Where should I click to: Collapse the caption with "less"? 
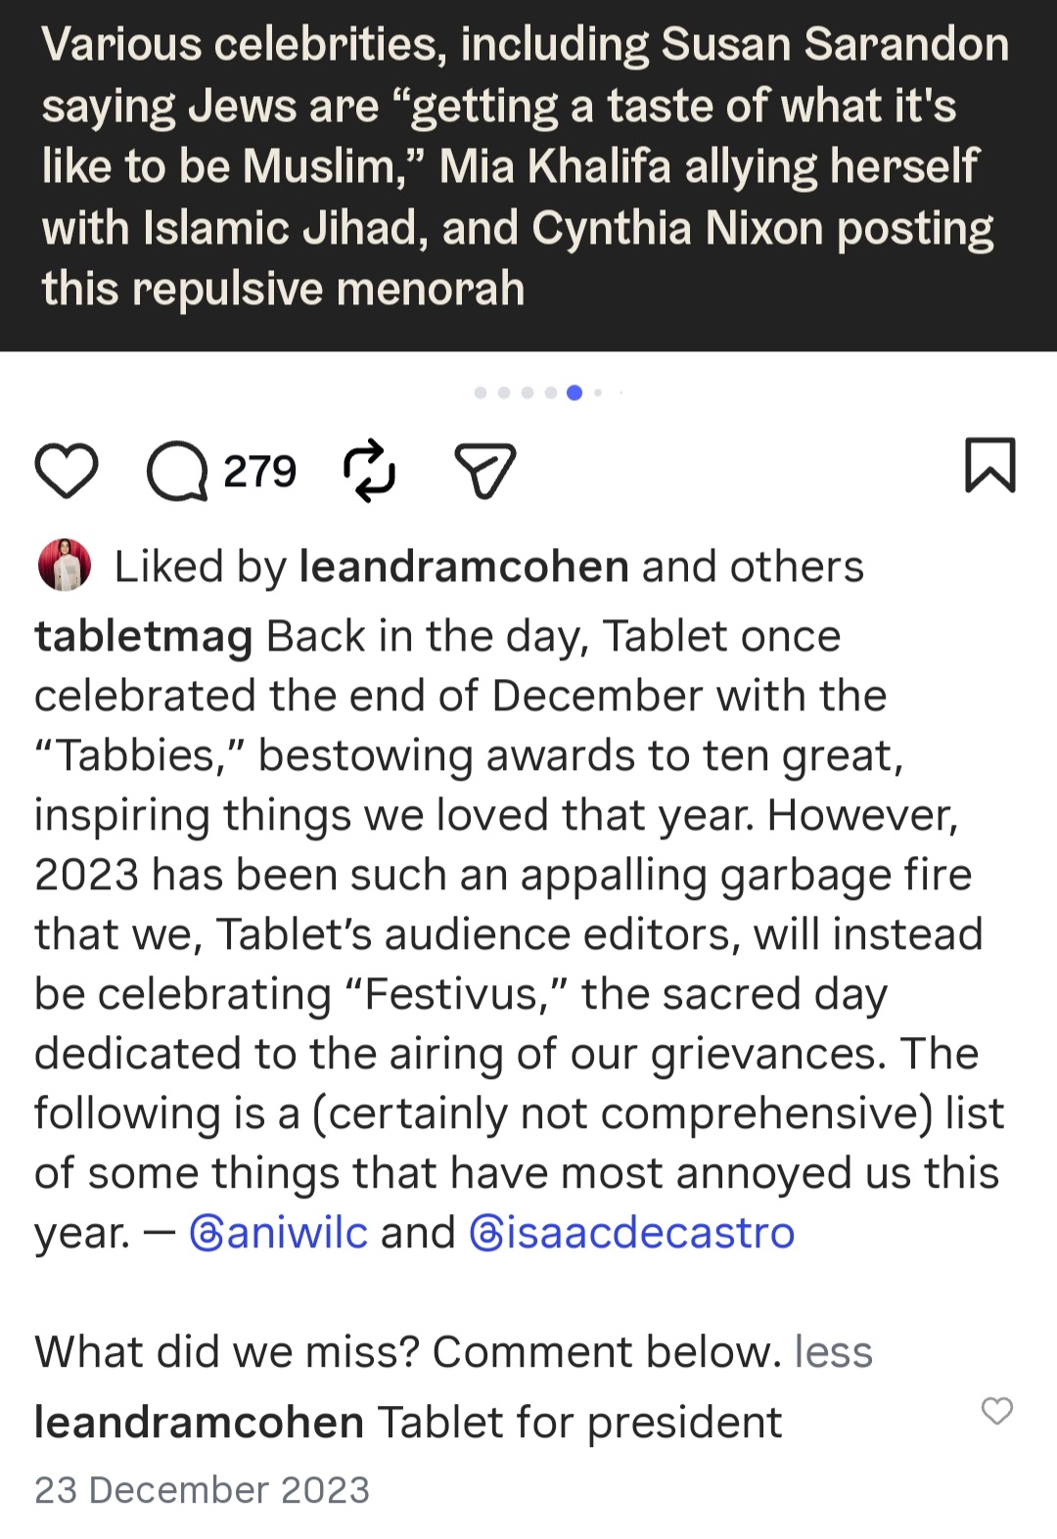click(833, 1351)
